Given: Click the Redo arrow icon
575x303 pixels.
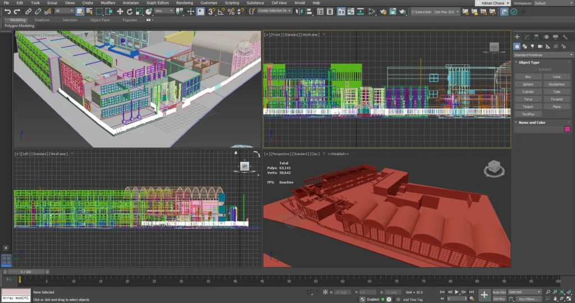Looking at the screenshot, I should pyautogui.click(x=17, y=12).
